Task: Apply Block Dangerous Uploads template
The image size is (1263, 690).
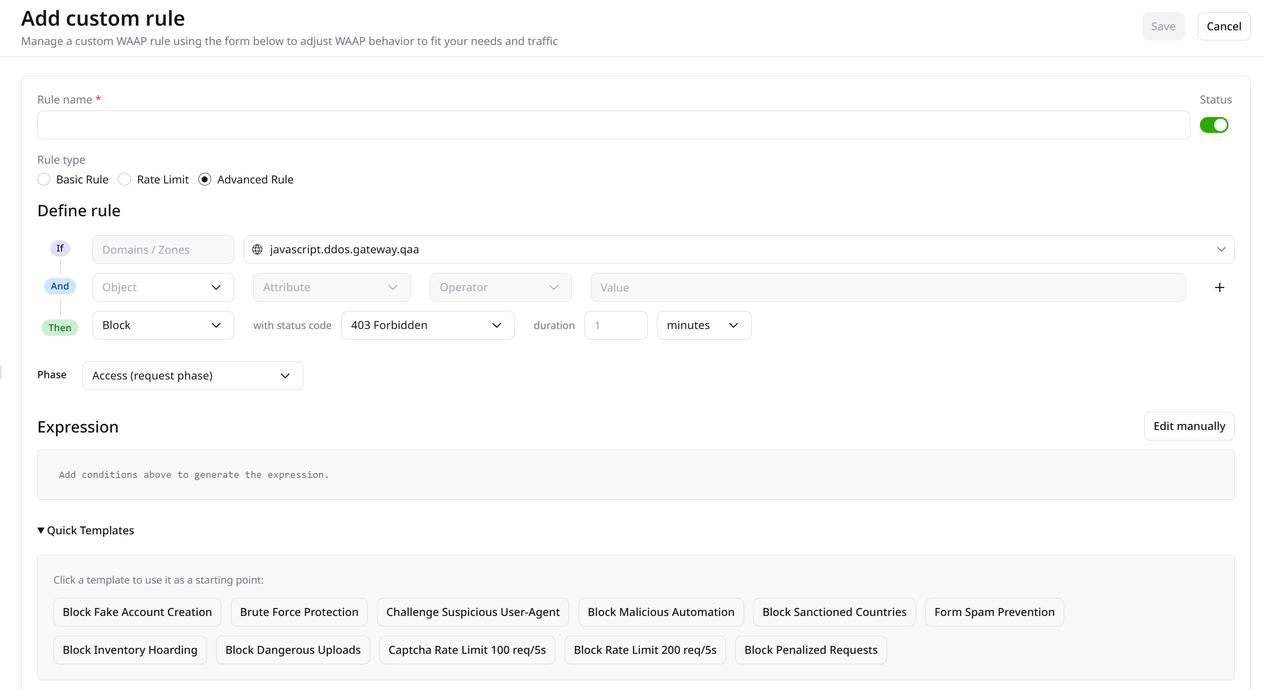Action: tap(293, 650)
